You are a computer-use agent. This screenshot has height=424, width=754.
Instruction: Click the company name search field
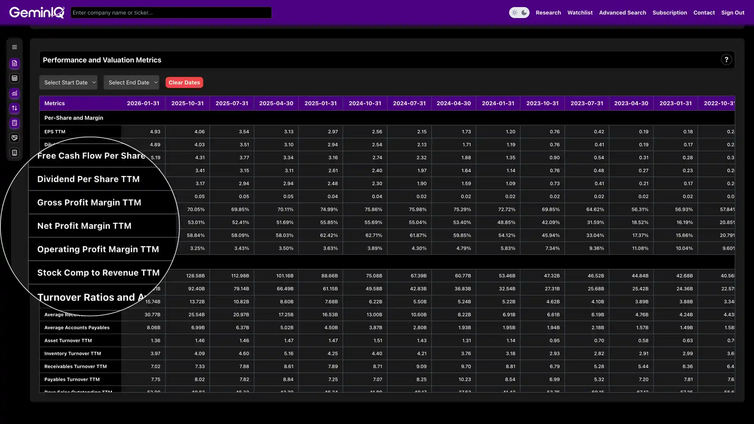(x=171, y=12)
